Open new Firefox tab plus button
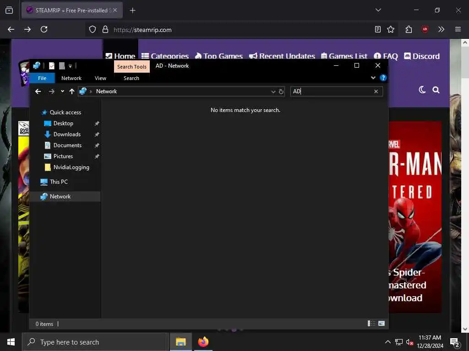469x351 pixels. point(132,11)
